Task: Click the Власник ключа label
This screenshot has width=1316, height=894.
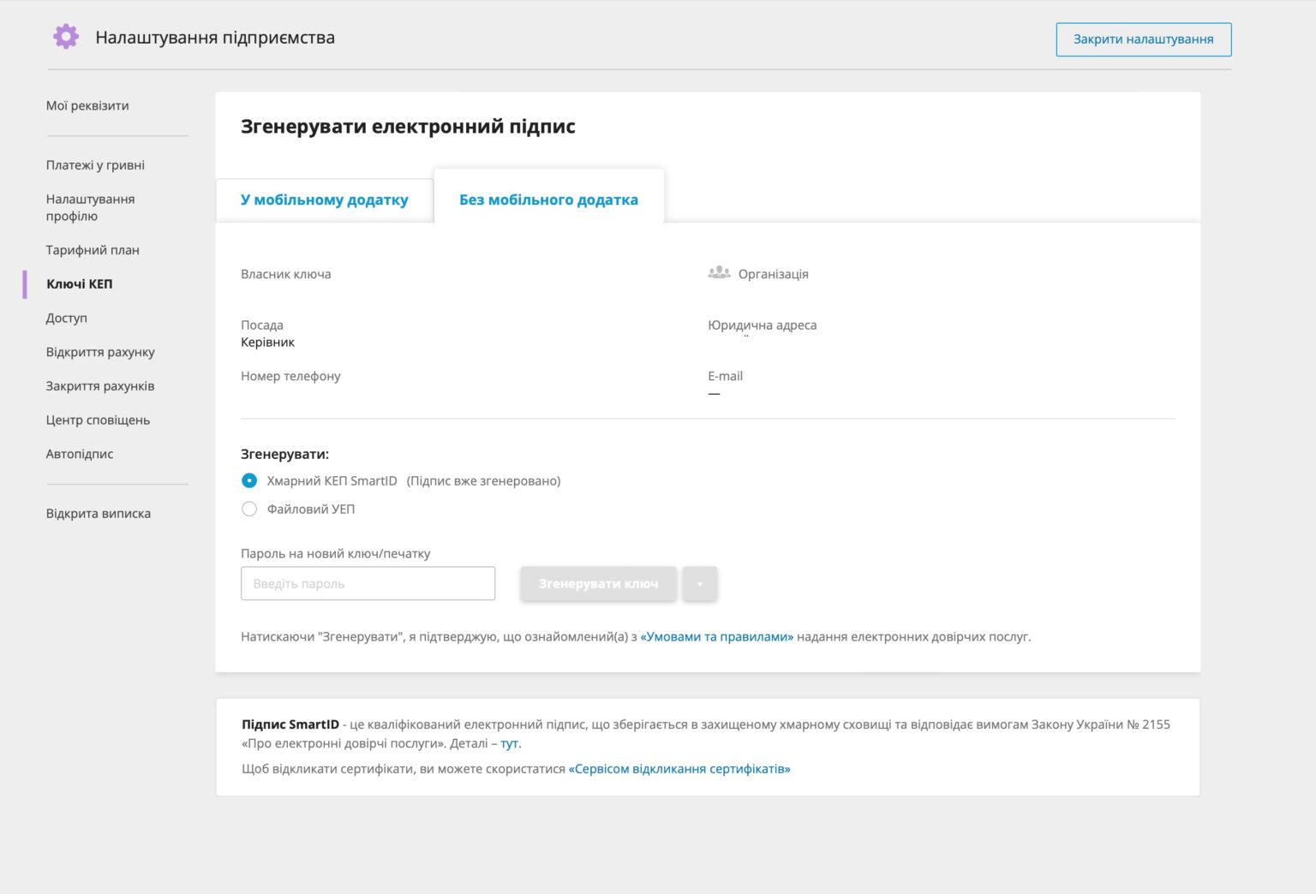Action: (x=286, y=274)
